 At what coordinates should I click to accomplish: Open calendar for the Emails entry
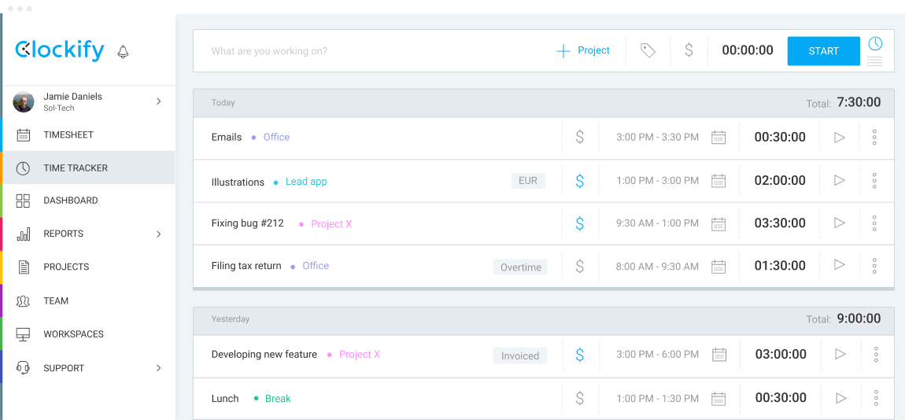coord(718,138)
